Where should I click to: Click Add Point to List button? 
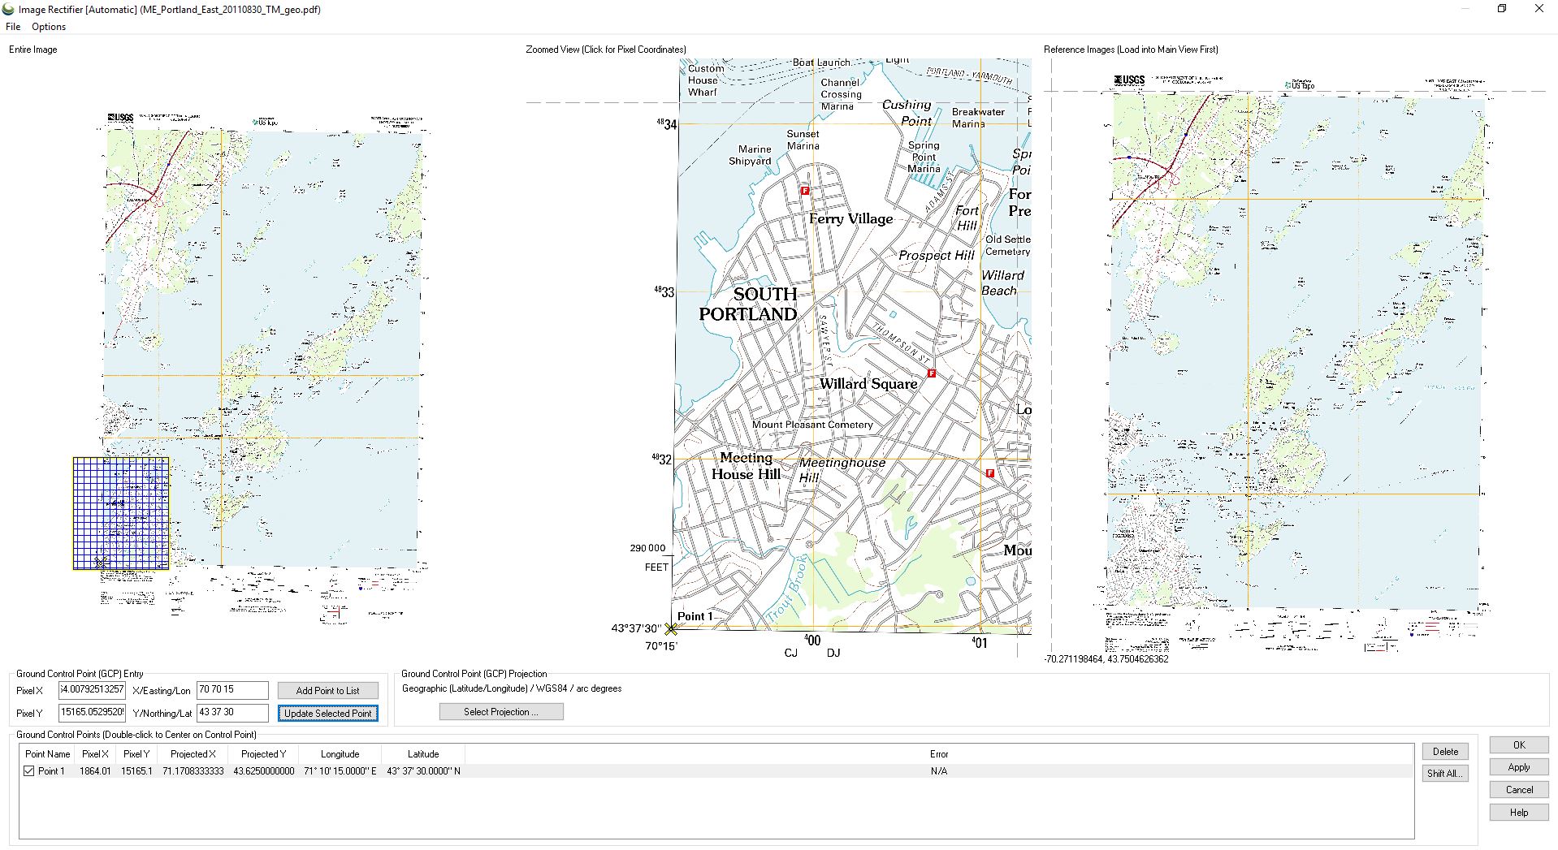pos(327,691)
